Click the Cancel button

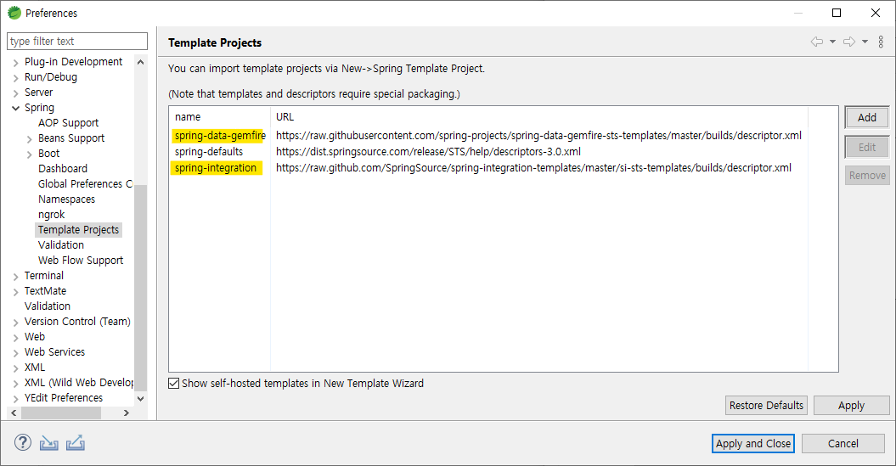pos(842,444)
